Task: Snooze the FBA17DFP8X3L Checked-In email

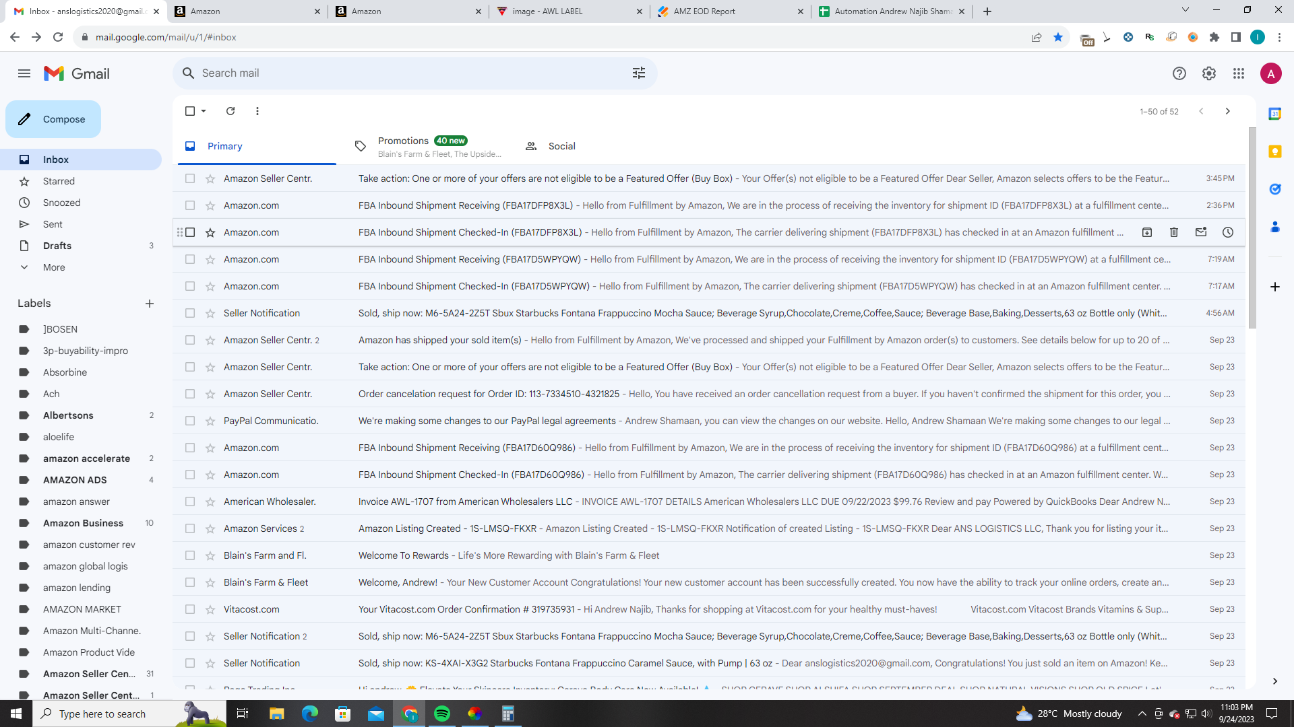Action: tap(1228, 232)
